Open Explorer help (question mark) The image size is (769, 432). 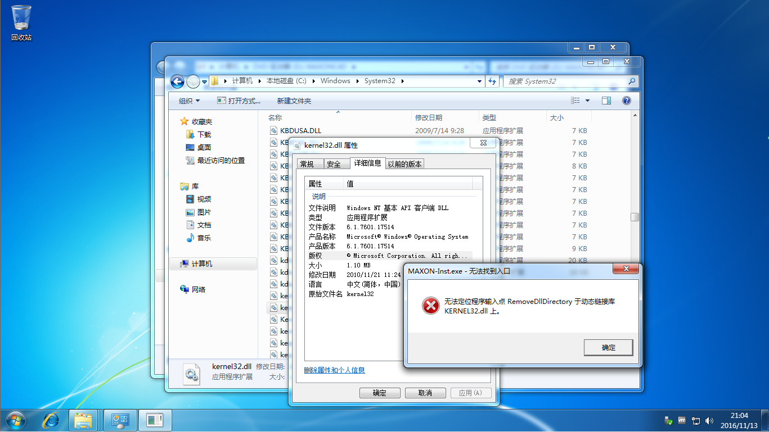626,101
